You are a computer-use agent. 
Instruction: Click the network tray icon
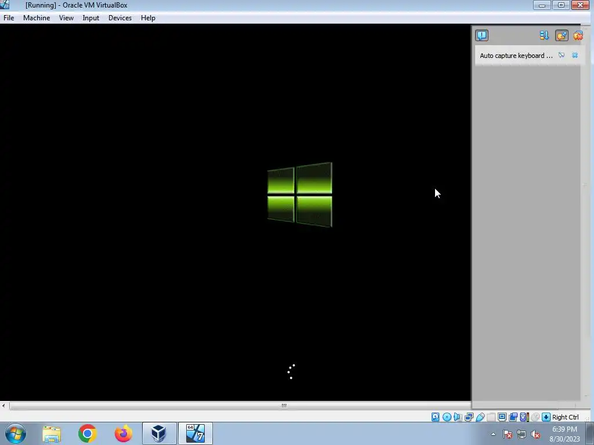[x=521, y=435]
